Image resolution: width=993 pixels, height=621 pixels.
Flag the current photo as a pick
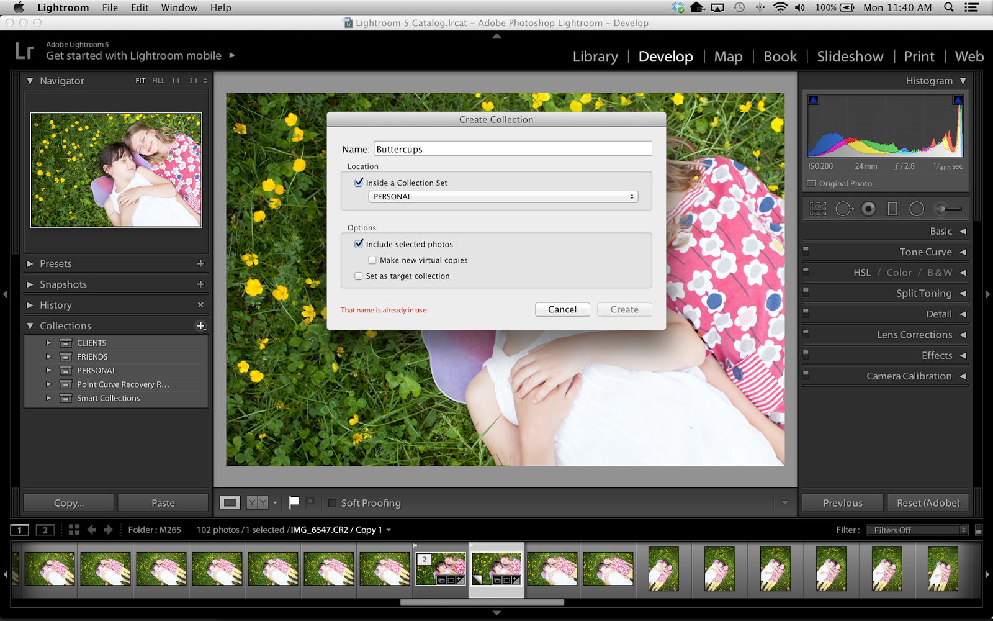click(294, 502)
